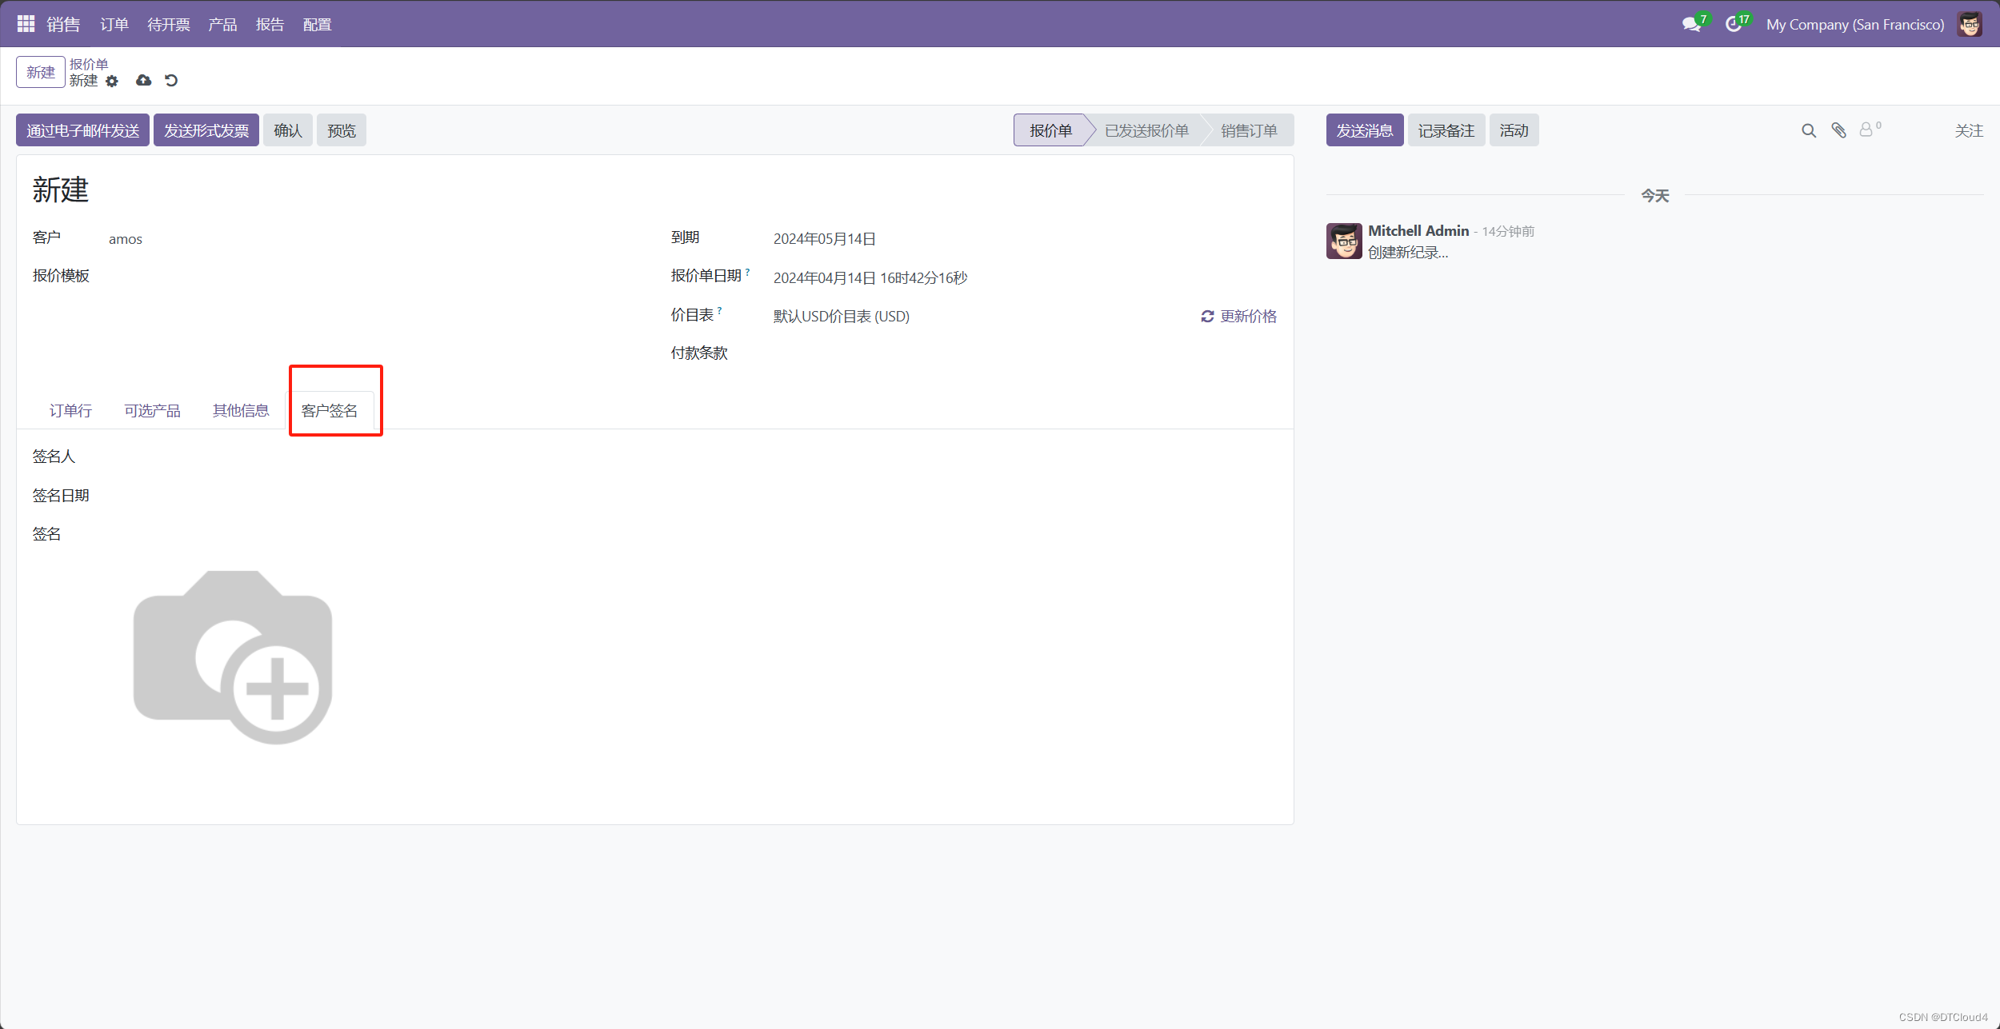Switch to the 订单行 tab

point(70,410)
